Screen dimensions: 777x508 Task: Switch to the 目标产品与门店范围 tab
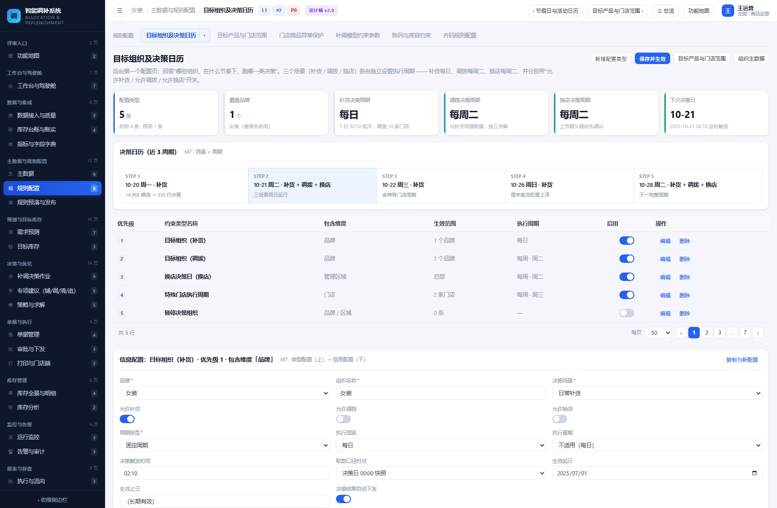pos(242,35)
